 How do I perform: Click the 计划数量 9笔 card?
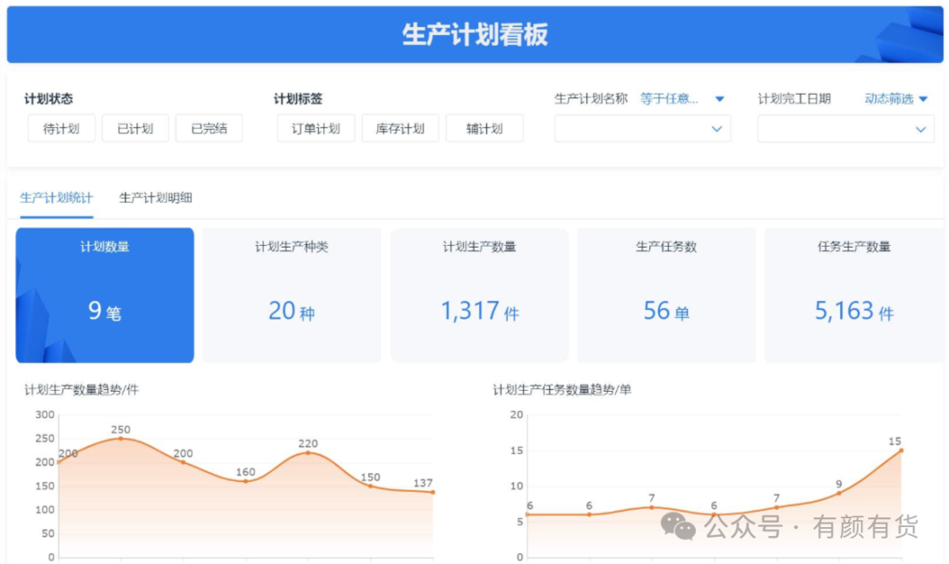pos(105,295)
